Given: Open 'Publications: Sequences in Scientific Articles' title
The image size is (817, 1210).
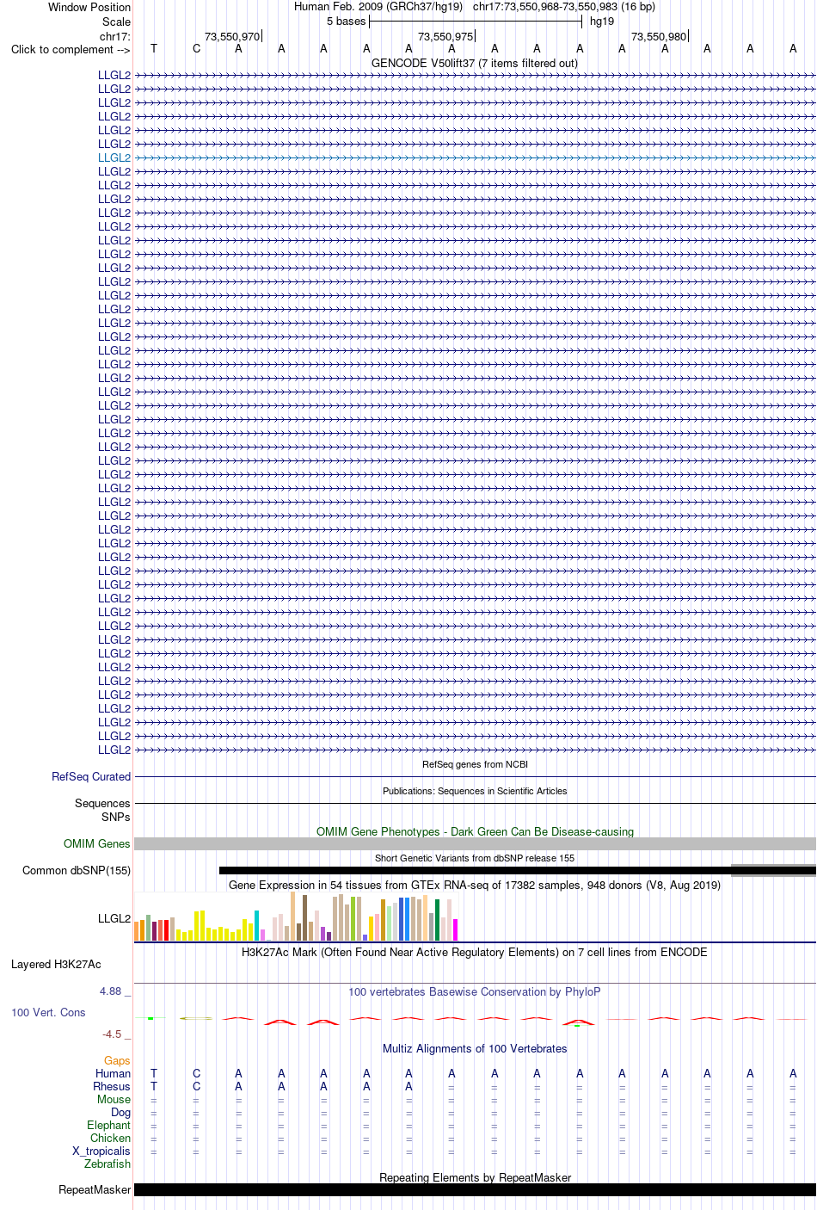Looking at the screenshot, I should point(475,791).
